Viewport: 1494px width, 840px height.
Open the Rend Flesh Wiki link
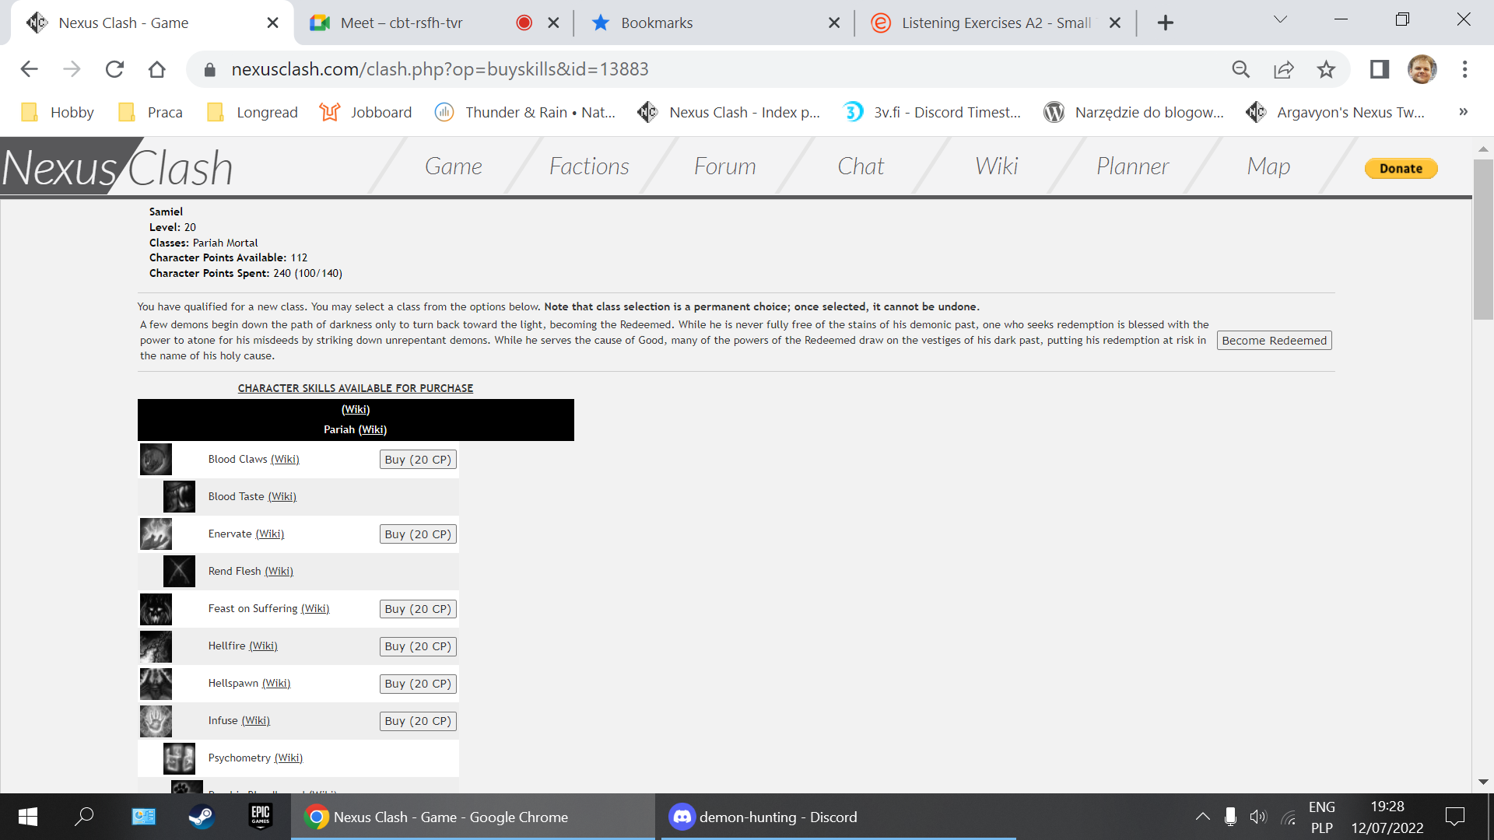point(279,572)
